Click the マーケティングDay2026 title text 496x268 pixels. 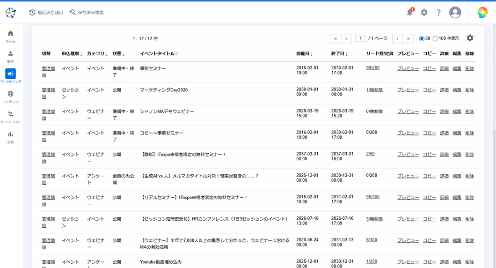(164, 90)
